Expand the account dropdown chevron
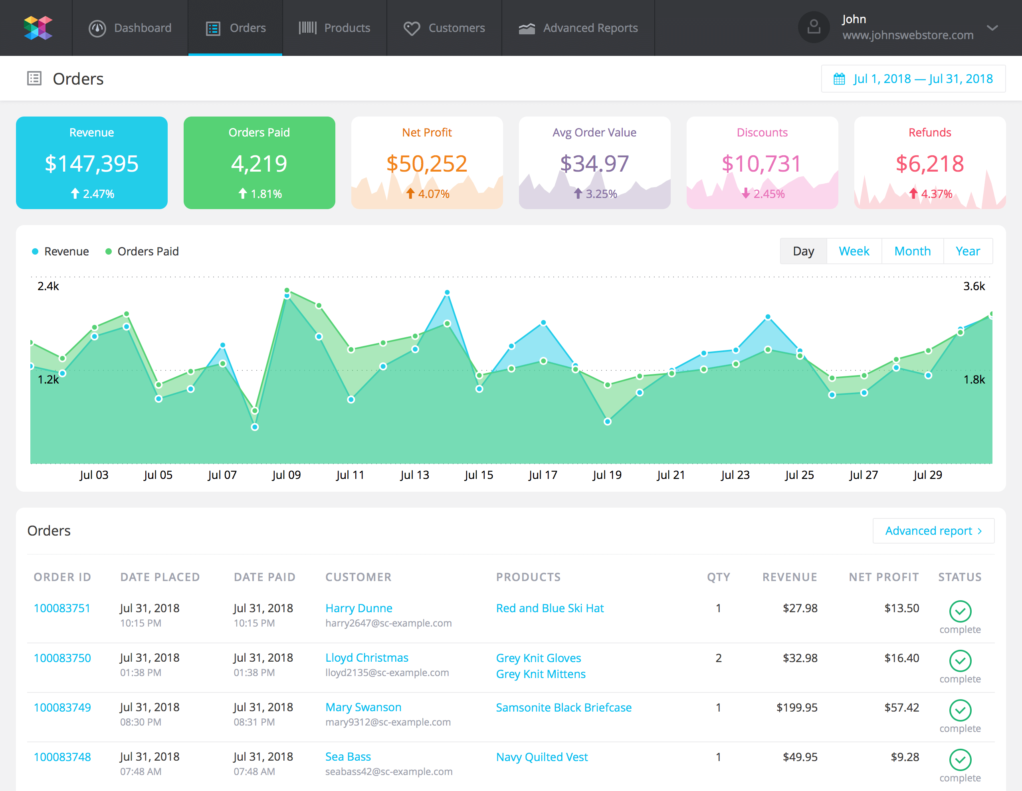 tap(992, 28)
